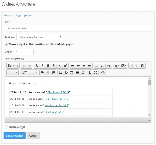Maximize the editor with fullscreen icon
Viewport: 156px width, 145px height.
(x=95, y=72)
